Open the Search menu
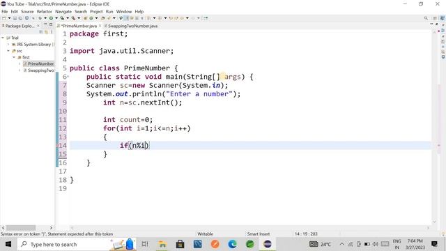Viewport: 446px width, 251px height. click(x=81, y=12)
